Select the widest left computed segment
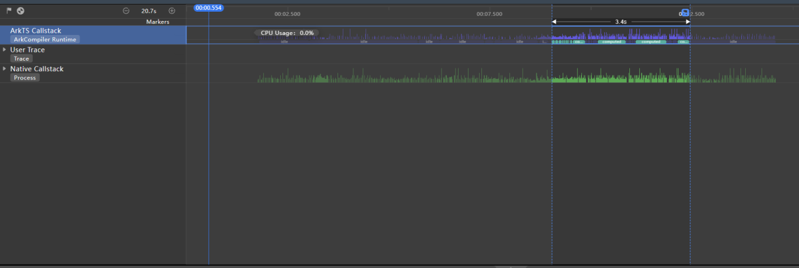This screenshot has height=268, width=799. tap(612, 42)
